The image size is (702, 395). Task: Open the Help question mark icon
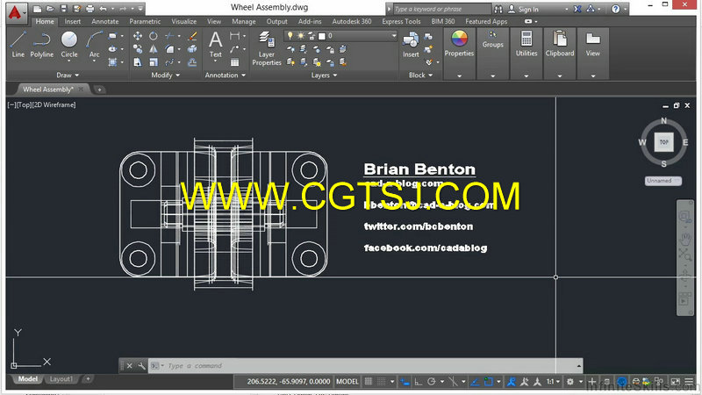pos(616,9)
